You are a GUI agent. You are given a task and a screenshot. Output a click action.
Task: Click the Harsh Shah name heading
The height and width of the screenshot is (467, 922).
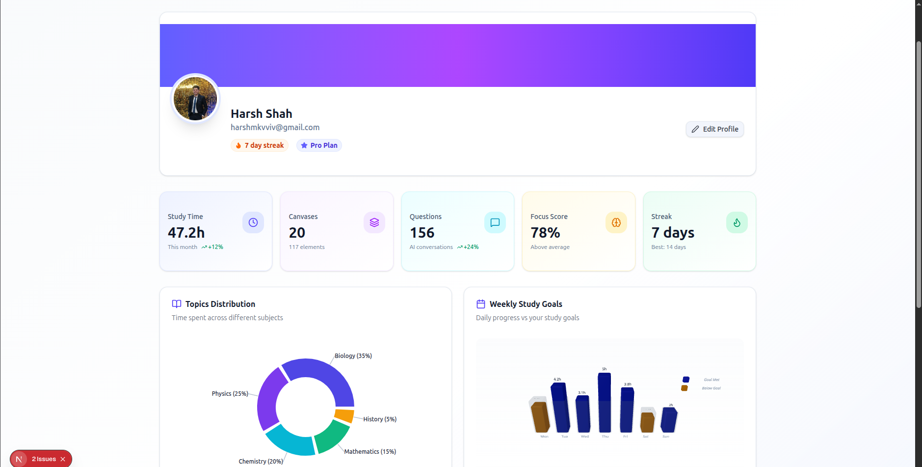coord(262,113)
